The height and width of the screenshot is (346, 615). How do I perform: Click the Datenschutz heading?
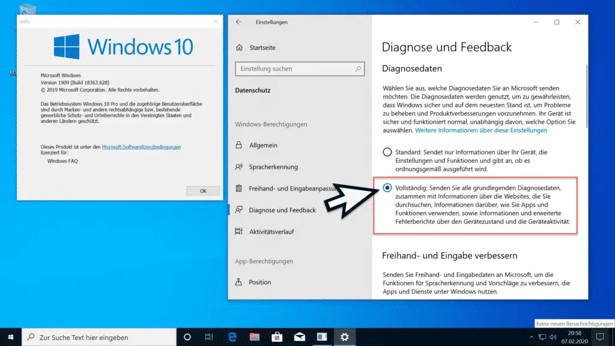pos(253,90)
